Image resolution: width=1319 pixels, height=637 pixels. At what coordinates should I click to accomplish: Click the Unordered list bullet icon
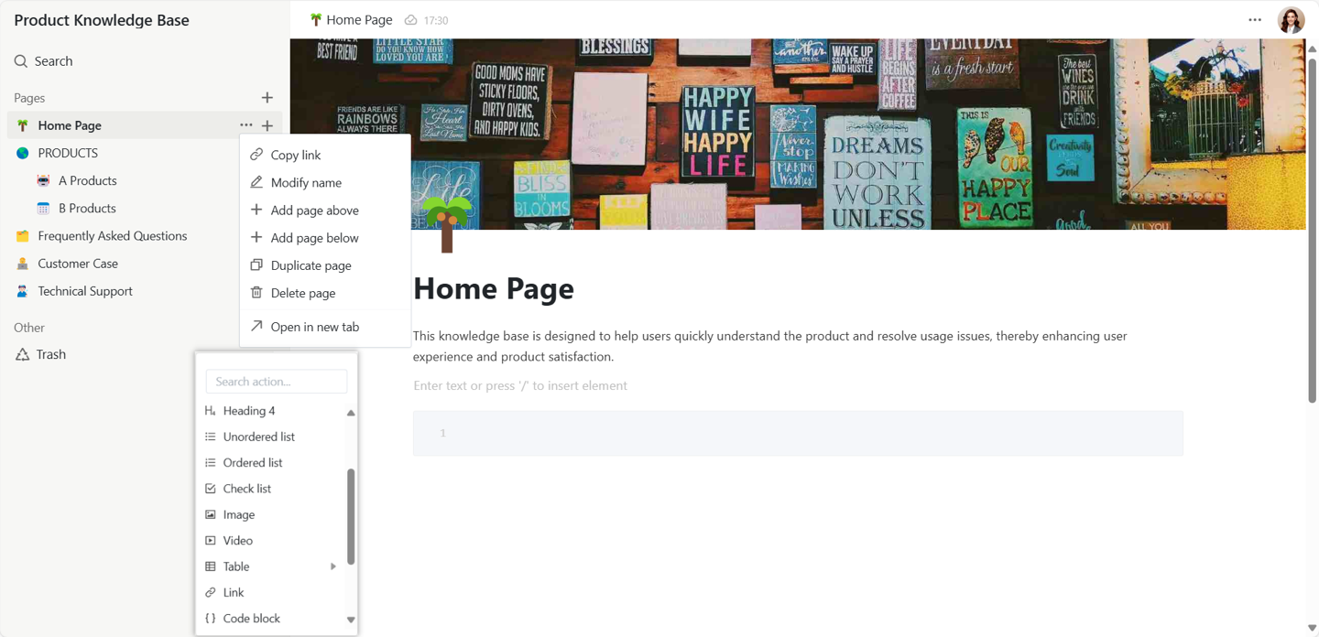[211, 437]
